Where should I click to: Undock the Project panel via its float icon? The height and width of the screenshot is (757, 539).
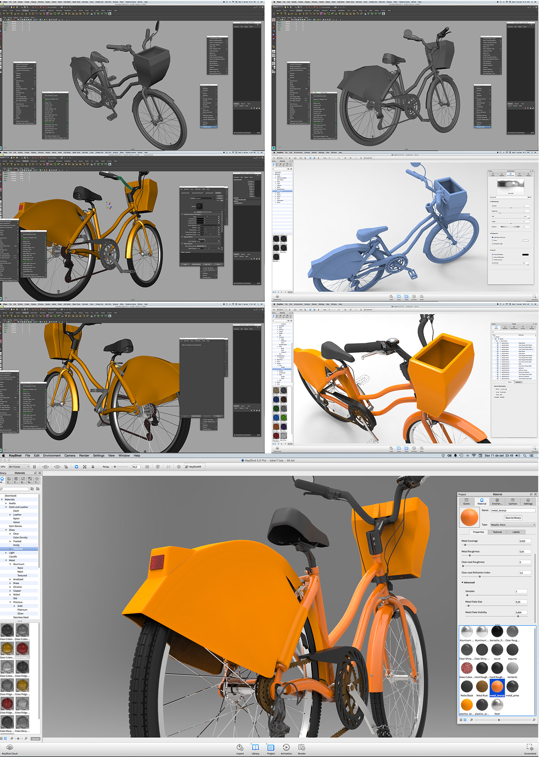[531, 494]
